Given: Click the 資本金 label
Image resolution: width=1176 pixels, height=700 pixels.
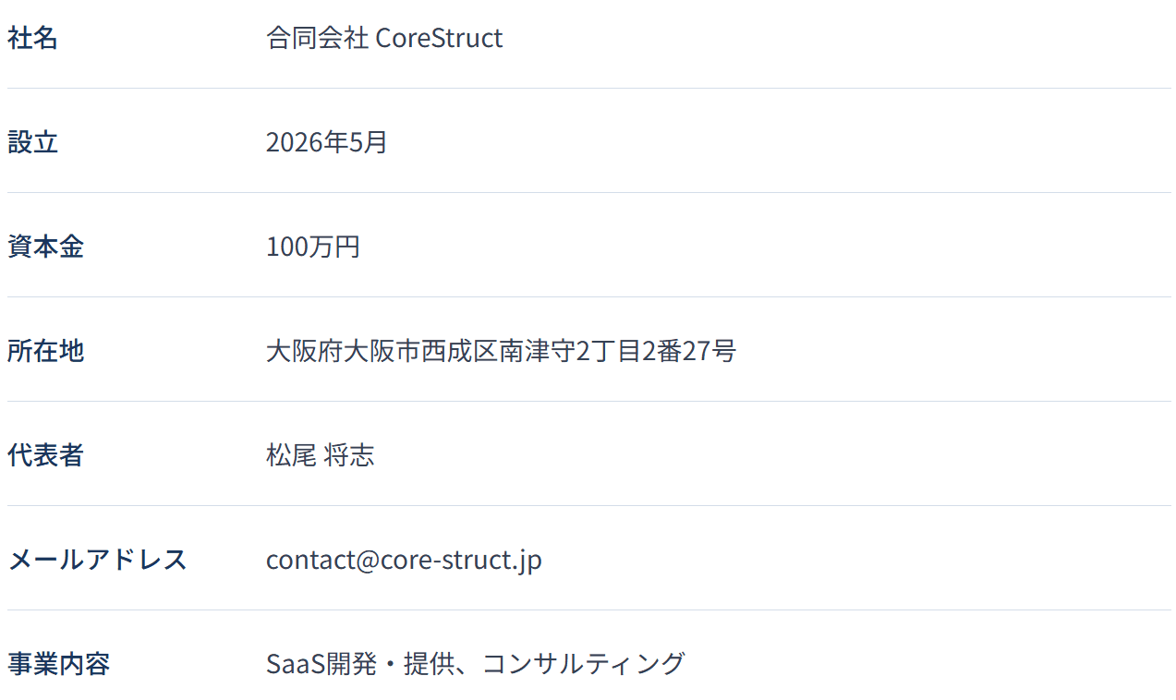Looking at the screenshot, I should pos(45,247).
